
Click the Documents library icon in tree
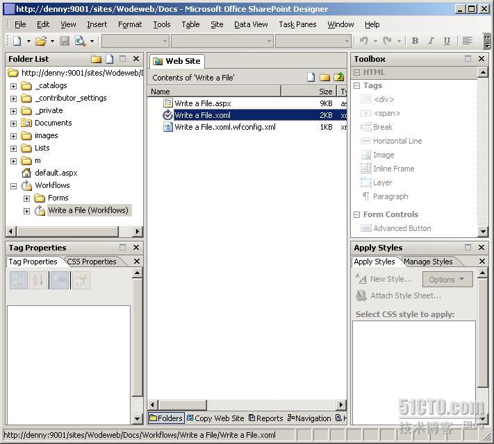pyautogui.click(x=26, y=123)
